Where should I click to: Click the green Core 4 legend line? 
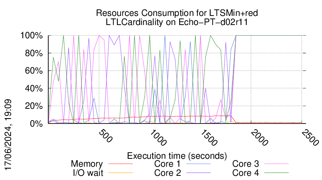[x=277, y=173]
